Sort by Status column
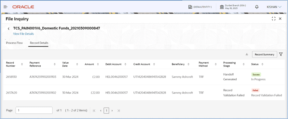 pyautogui.click(x=262, y=64)
